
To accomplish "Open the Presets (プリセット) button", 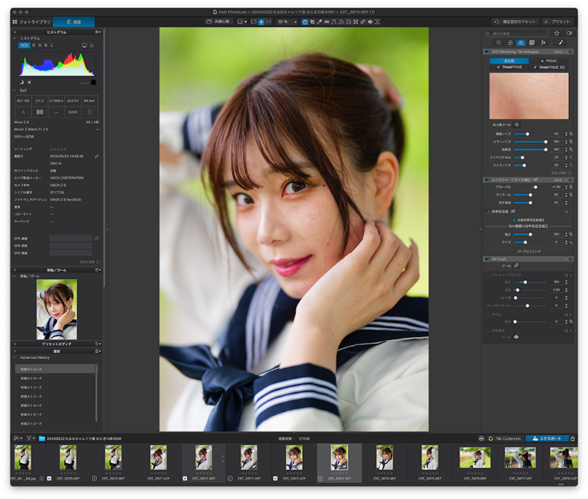I will (557, 22).
